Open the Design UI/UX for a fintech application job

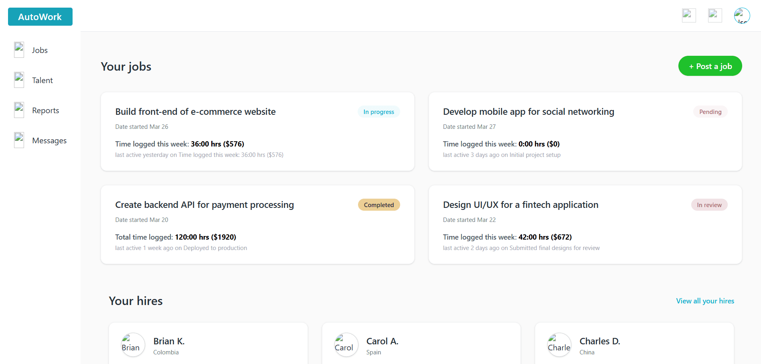[520, 205]
